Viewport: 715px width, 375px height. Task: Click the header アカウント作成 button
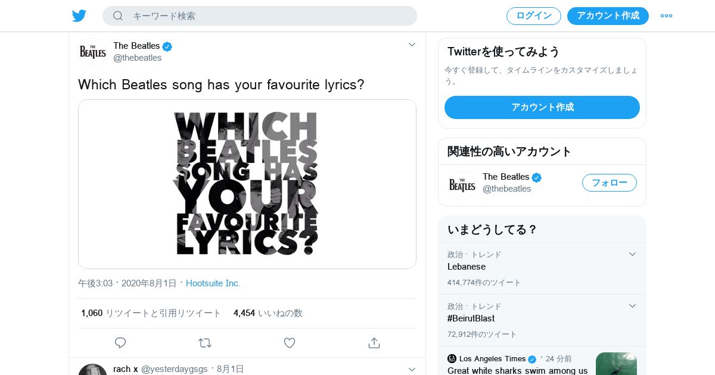coord(608,16)
